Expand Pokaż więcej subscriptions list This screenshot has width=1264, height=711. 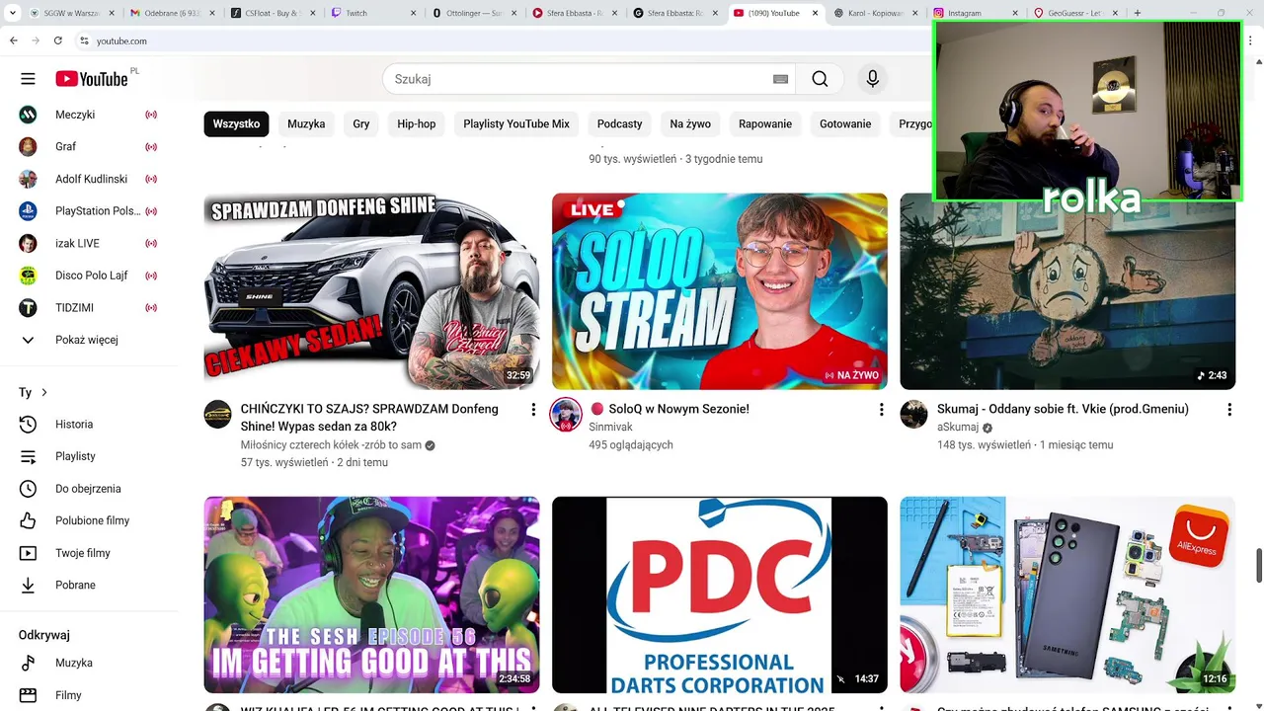(x=89, y=340)
